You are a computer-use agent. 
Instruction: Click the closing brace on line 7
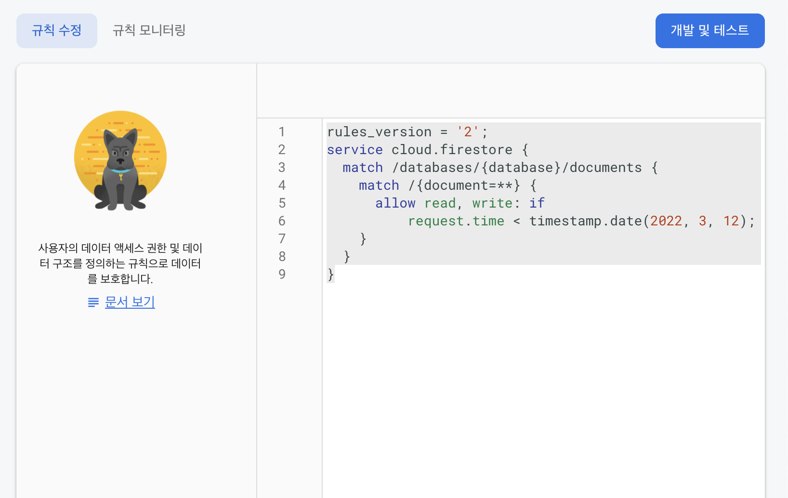click(363, 238)
